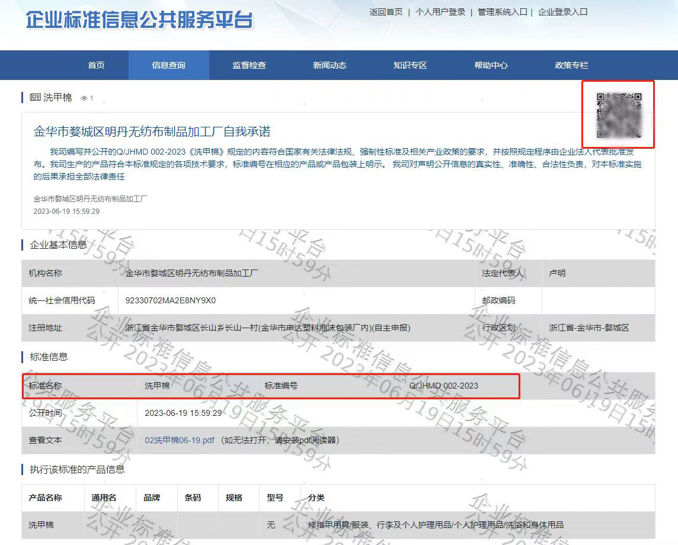
Task: Go to 新闻动态 tab
Action: coord(330,65)
